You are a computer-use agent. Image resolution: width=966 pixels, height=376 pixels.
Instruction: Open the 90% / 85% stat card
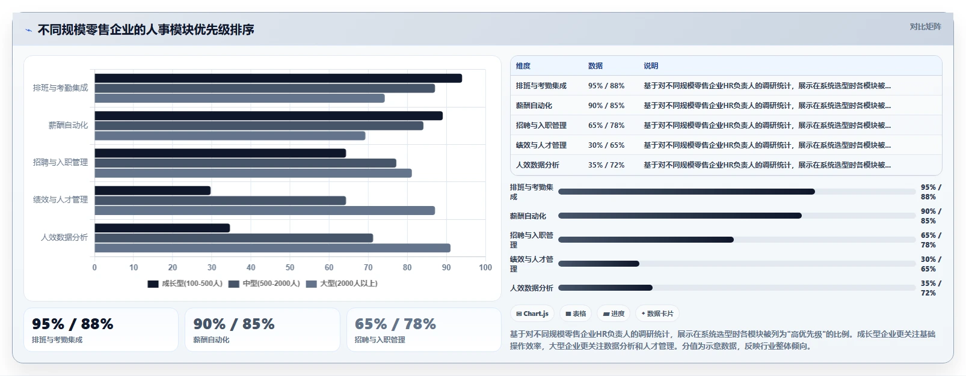262,330
